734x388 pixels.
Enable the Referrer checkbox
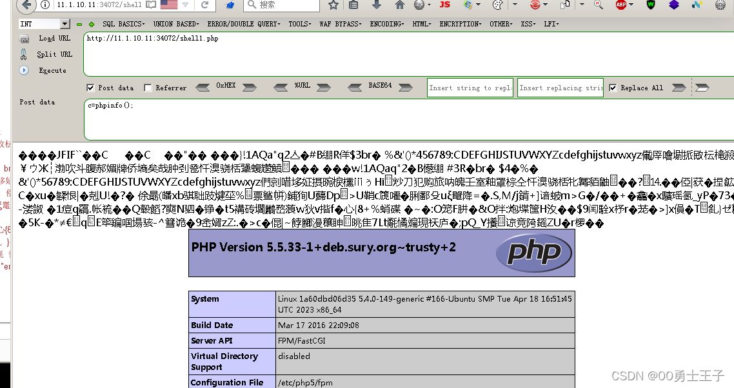pyautogui.click(x=148, y=88)
